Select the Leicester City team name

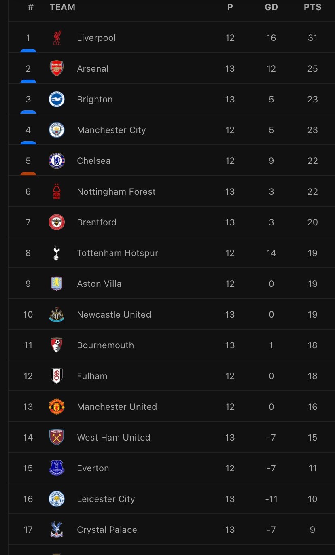coord(106,499)
